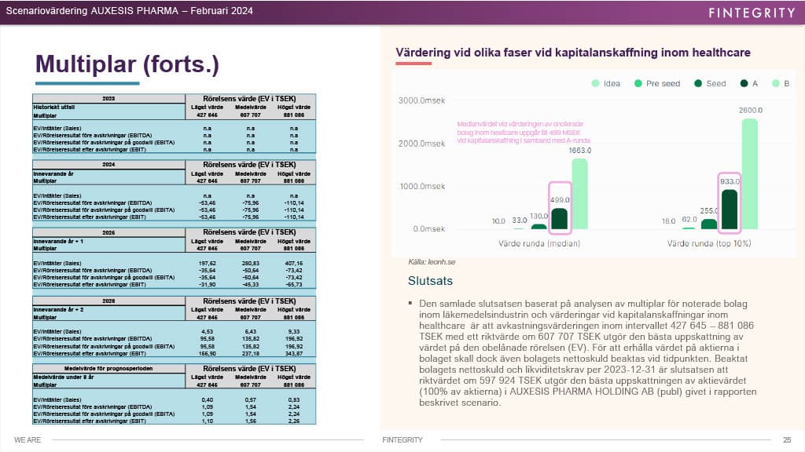Click the 3000.0msek axis label
This screenshot has height=452, width=805.
click(421, 100)
